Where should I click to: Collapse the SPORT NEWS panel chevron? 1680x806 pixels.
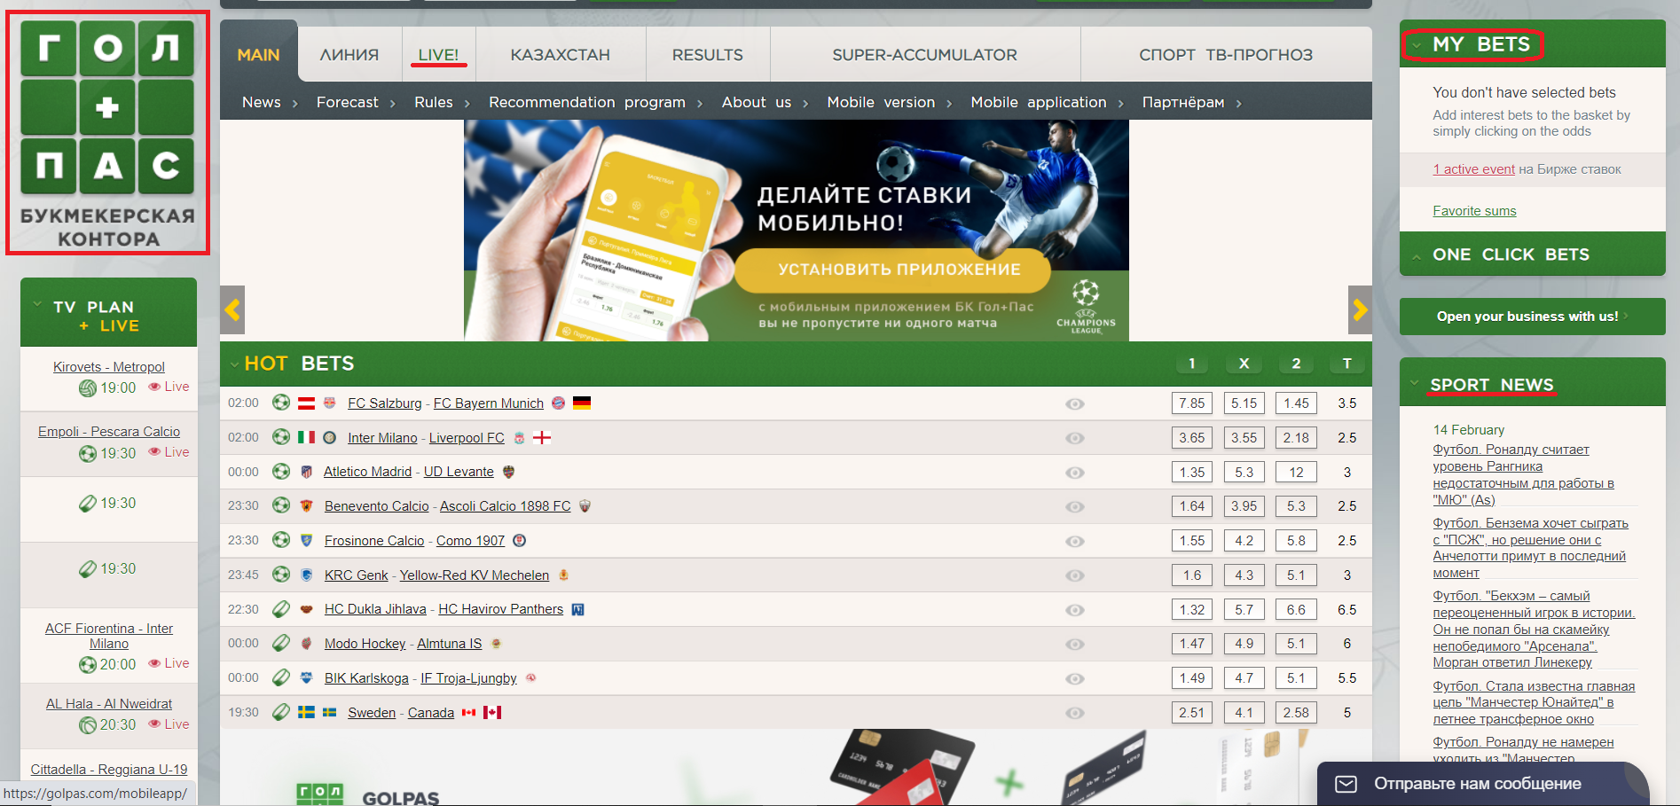coord(1415,383)
